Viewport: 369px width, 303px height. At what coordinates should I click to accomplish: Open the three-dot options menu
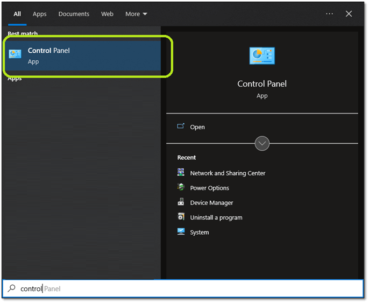(x=329, y=13)
